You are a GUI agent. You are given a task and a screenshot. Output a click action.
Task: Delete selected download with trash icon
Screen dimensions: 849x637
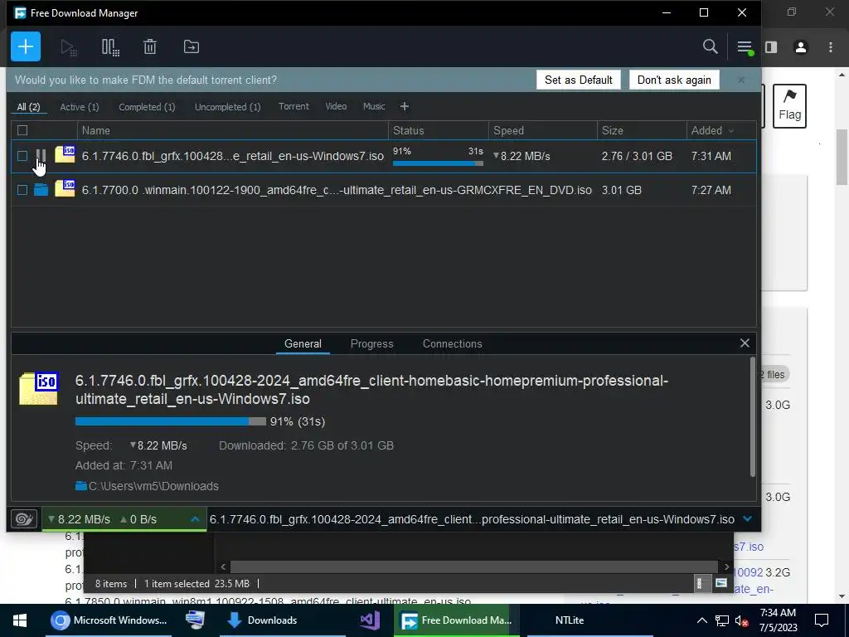point(150,47)
